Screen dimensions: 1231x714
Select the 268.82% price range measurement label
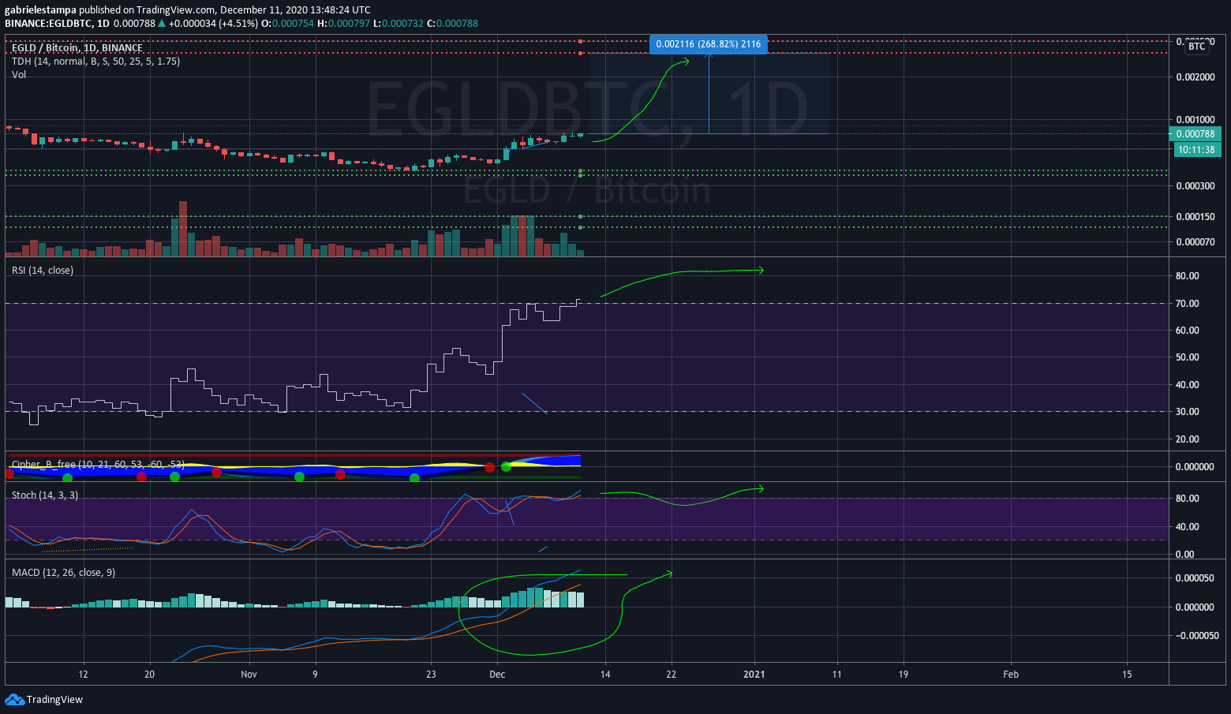pos(709,44)
